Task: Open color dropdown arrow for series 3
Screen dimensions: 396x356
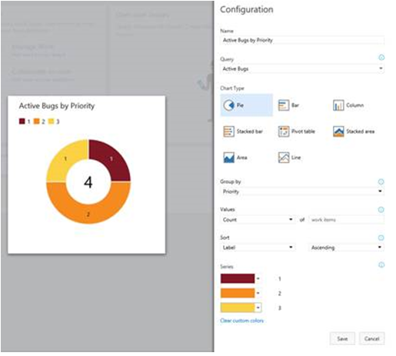Action: (x=258, y=308)
